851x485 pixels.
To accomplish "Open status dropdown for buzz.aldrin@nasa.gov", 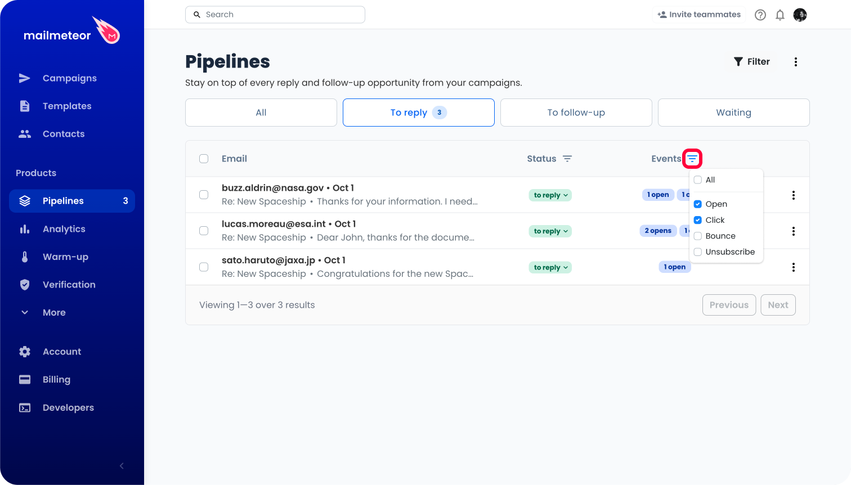I will pyautogui.click(x=550, y=195).
